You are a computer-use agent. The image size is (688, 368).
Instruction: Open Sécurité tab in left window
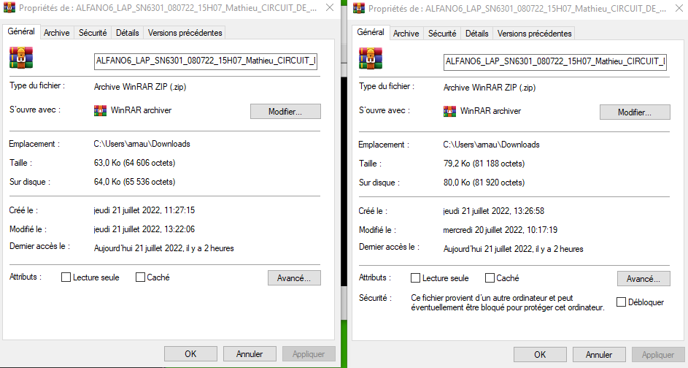point(93,33)
